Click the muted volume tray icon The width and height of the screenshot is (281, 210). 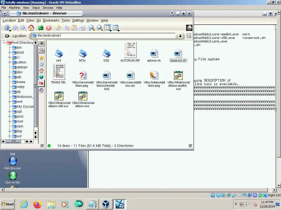tap(255, 204)
